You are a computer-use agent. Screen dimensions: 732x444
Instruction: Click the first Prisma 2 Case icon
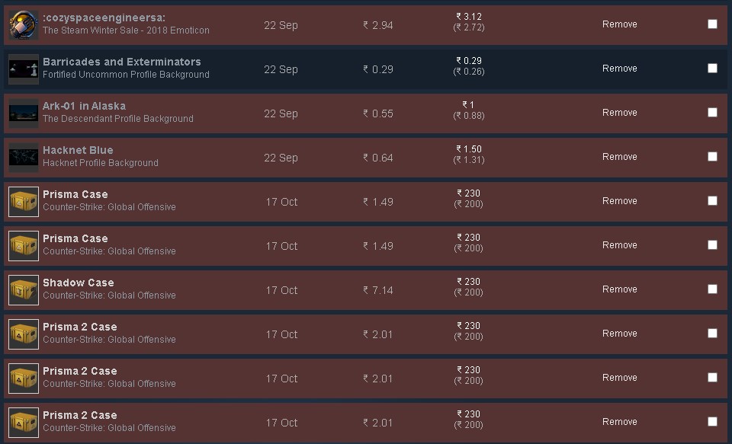pos(24,334)
